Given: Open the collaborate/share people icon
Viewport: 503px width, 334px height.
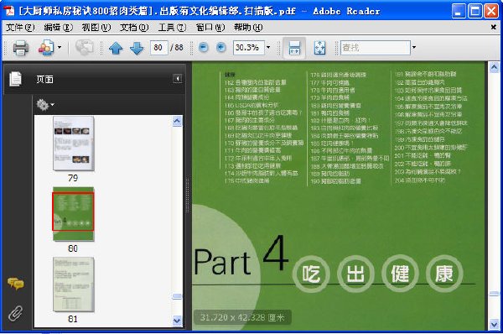Looking at the screenshot, I should point(47,48).
